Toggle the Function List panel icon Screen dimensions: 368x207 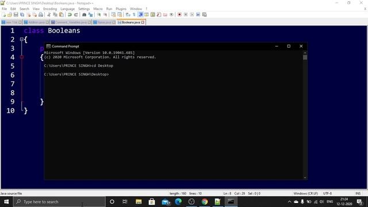click(x=159, y=14)
